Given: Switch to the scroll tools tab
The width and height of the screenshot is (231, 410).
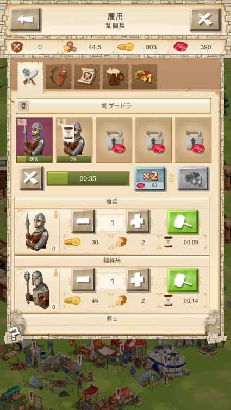Looking at the screenshot, I should tap(87, 77).
